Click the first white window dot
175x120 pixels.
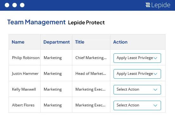click(7, 5)
